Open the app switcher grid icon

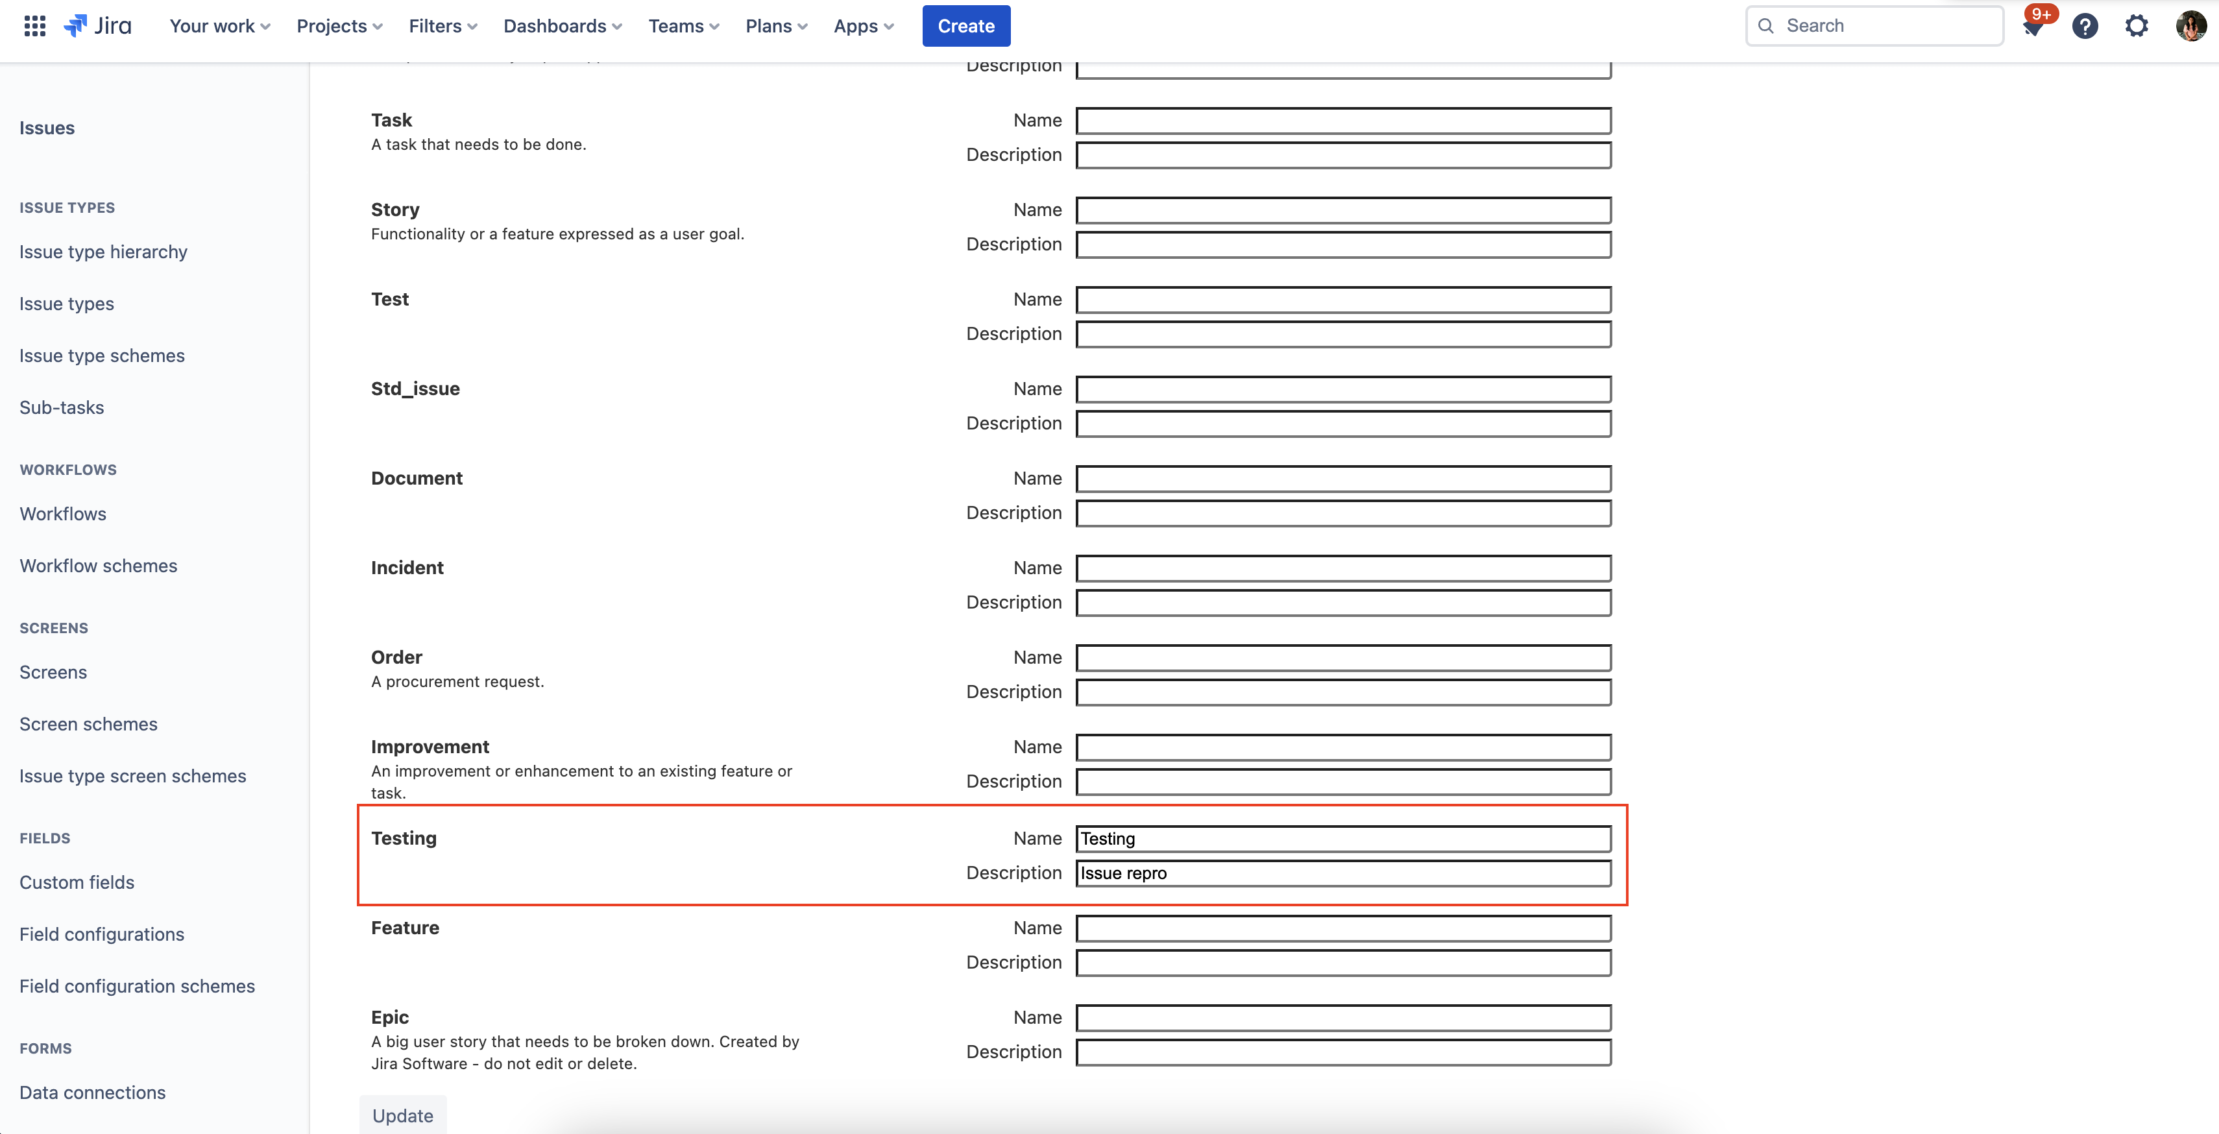tap(34, 26)
